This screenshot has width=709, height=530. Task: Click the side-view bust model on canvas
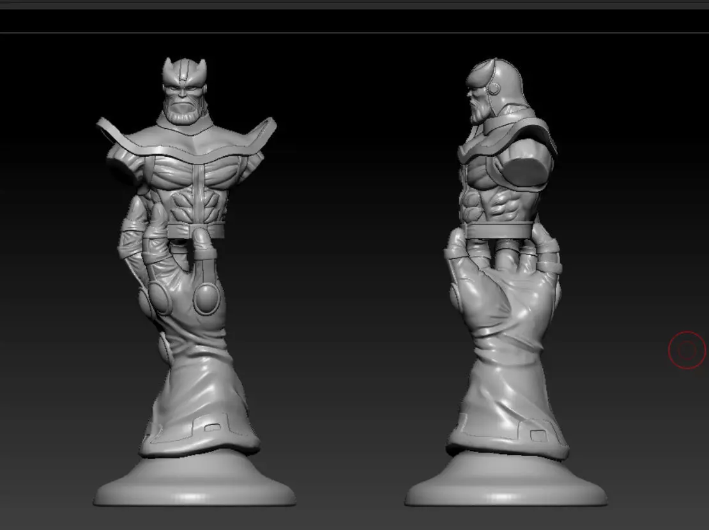505,282
